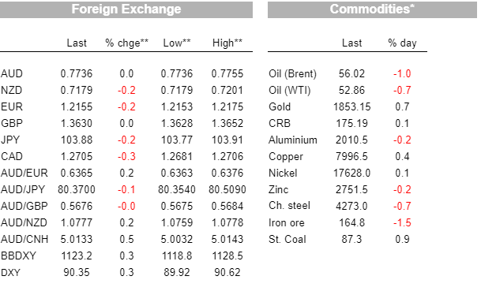Click the DXY last value 90.35
Viewport: 481px width, 291px height.
[x=77, y=272]
